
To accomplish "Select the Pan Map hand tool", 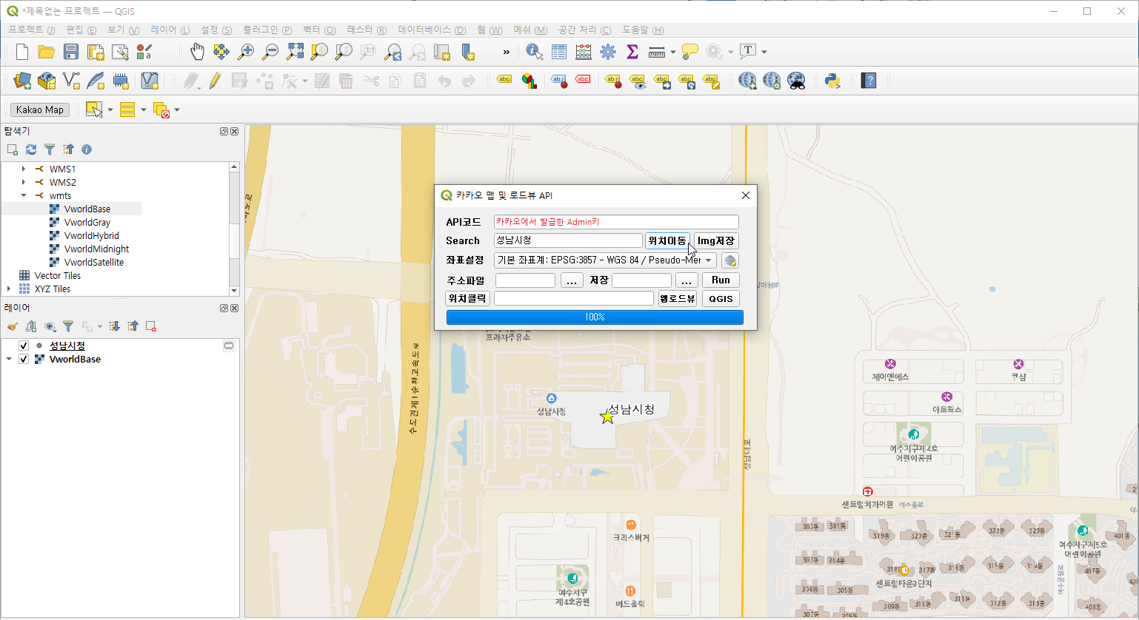I will click(x=196, y=52).
